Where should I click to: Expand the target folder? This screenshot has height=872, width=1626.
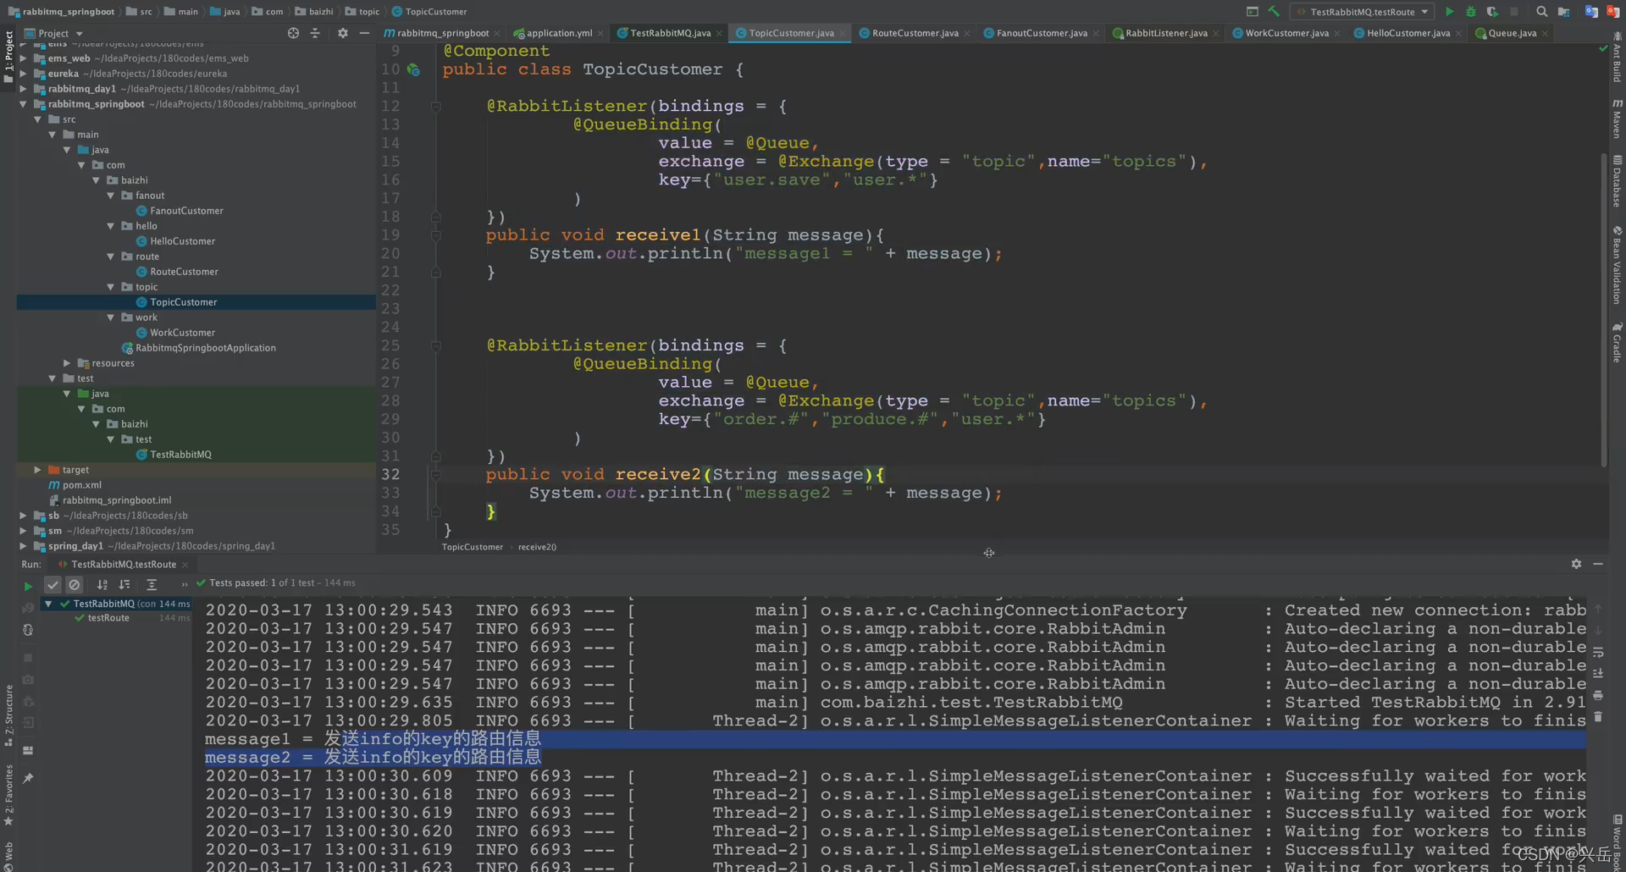(37, 470)
